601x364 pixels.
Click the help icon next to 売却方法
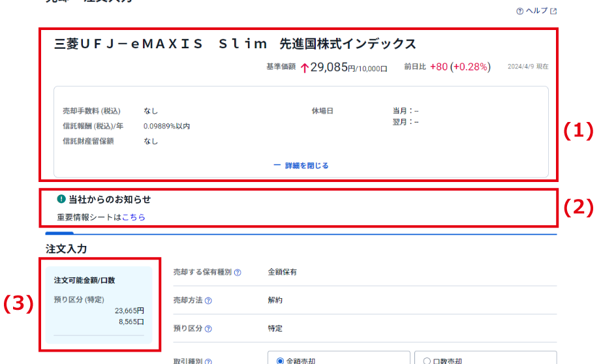(x=208, y=301)
